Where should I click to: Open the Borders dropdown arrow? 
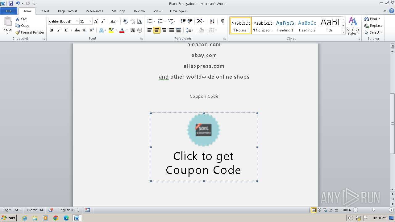coord(216,30)
